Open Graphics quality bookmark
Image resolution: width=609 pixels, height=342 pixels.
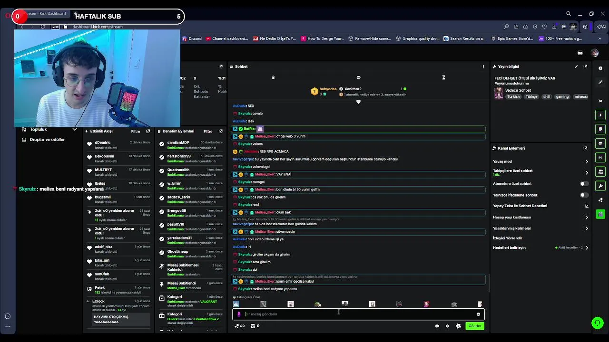click(x=418, y=38)
